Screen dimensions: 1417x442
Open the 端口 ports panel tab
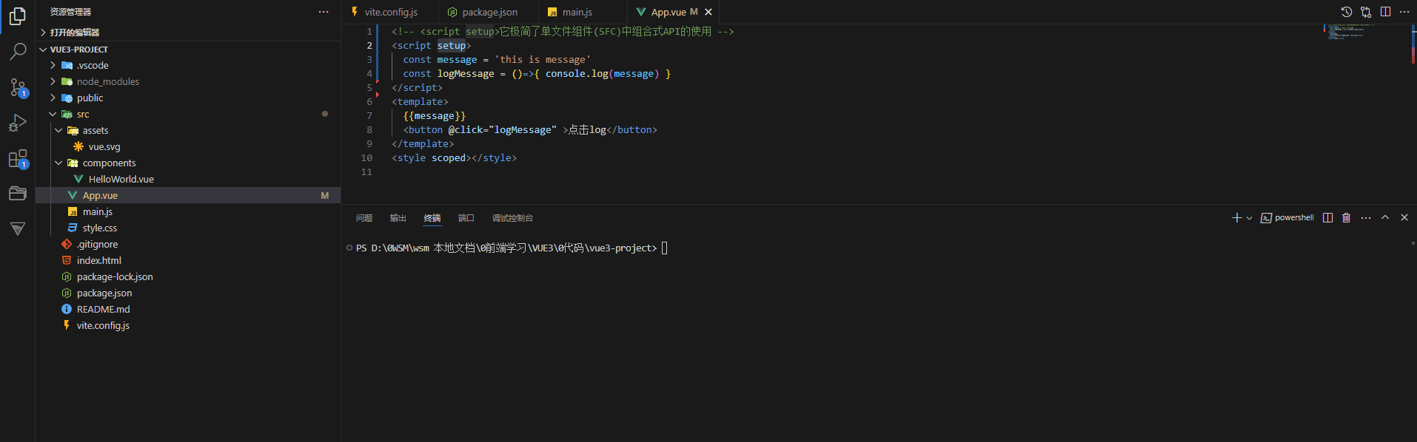coord(466,218)
